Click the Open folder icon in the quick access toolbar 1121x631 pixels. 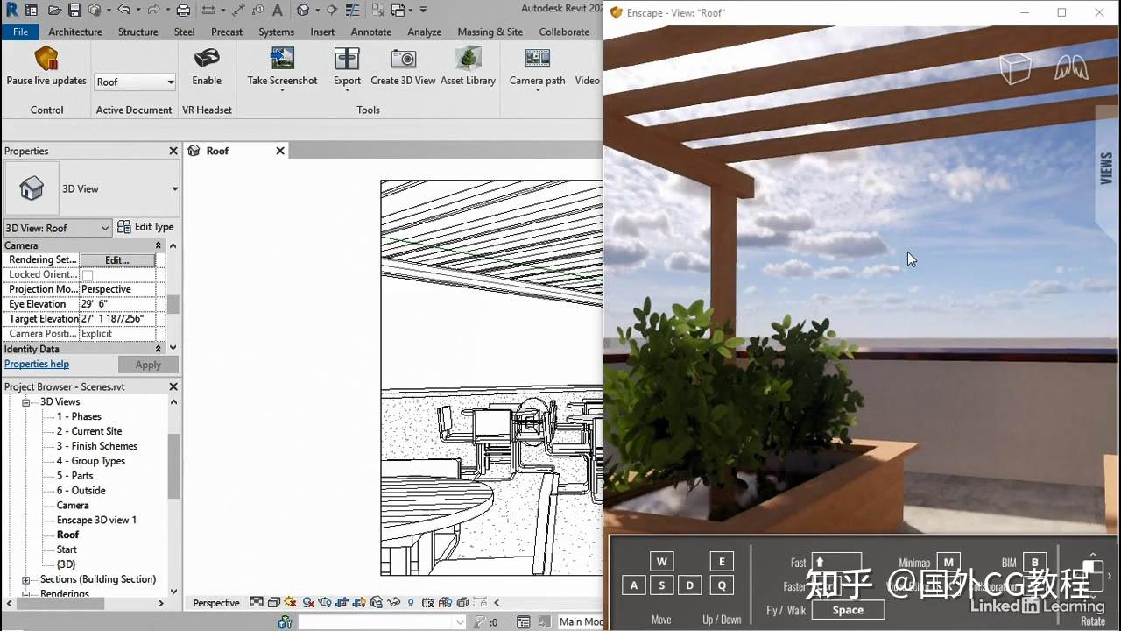coord(55,11)
